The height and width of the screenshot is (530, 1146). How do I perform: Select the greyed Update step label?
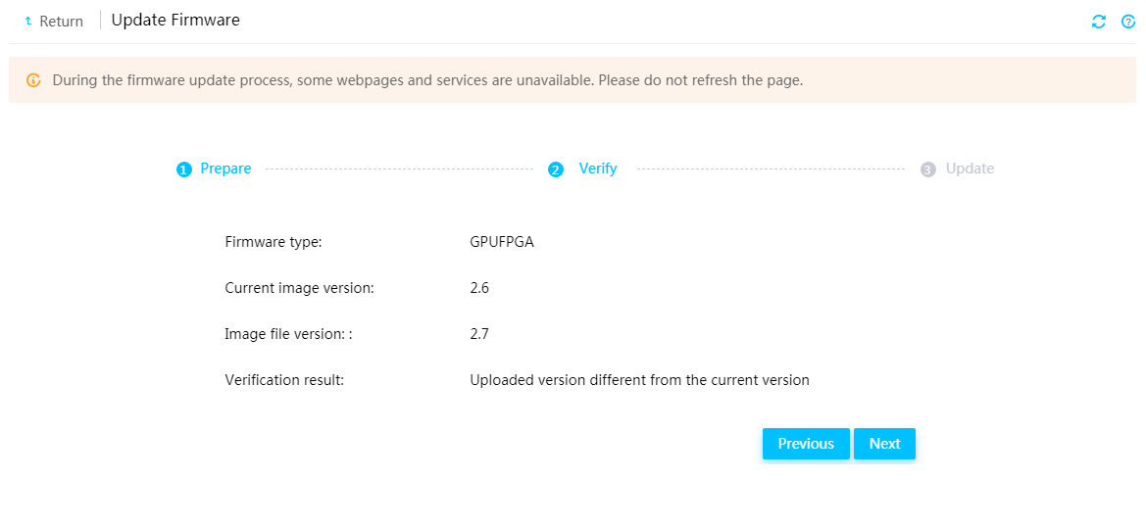click(x=970, y=169)
